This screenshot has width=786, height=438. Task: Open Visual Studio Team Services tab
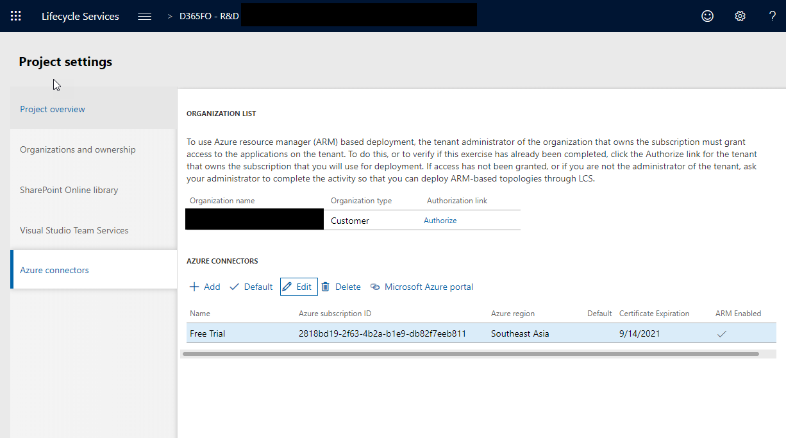click(74, 230)
